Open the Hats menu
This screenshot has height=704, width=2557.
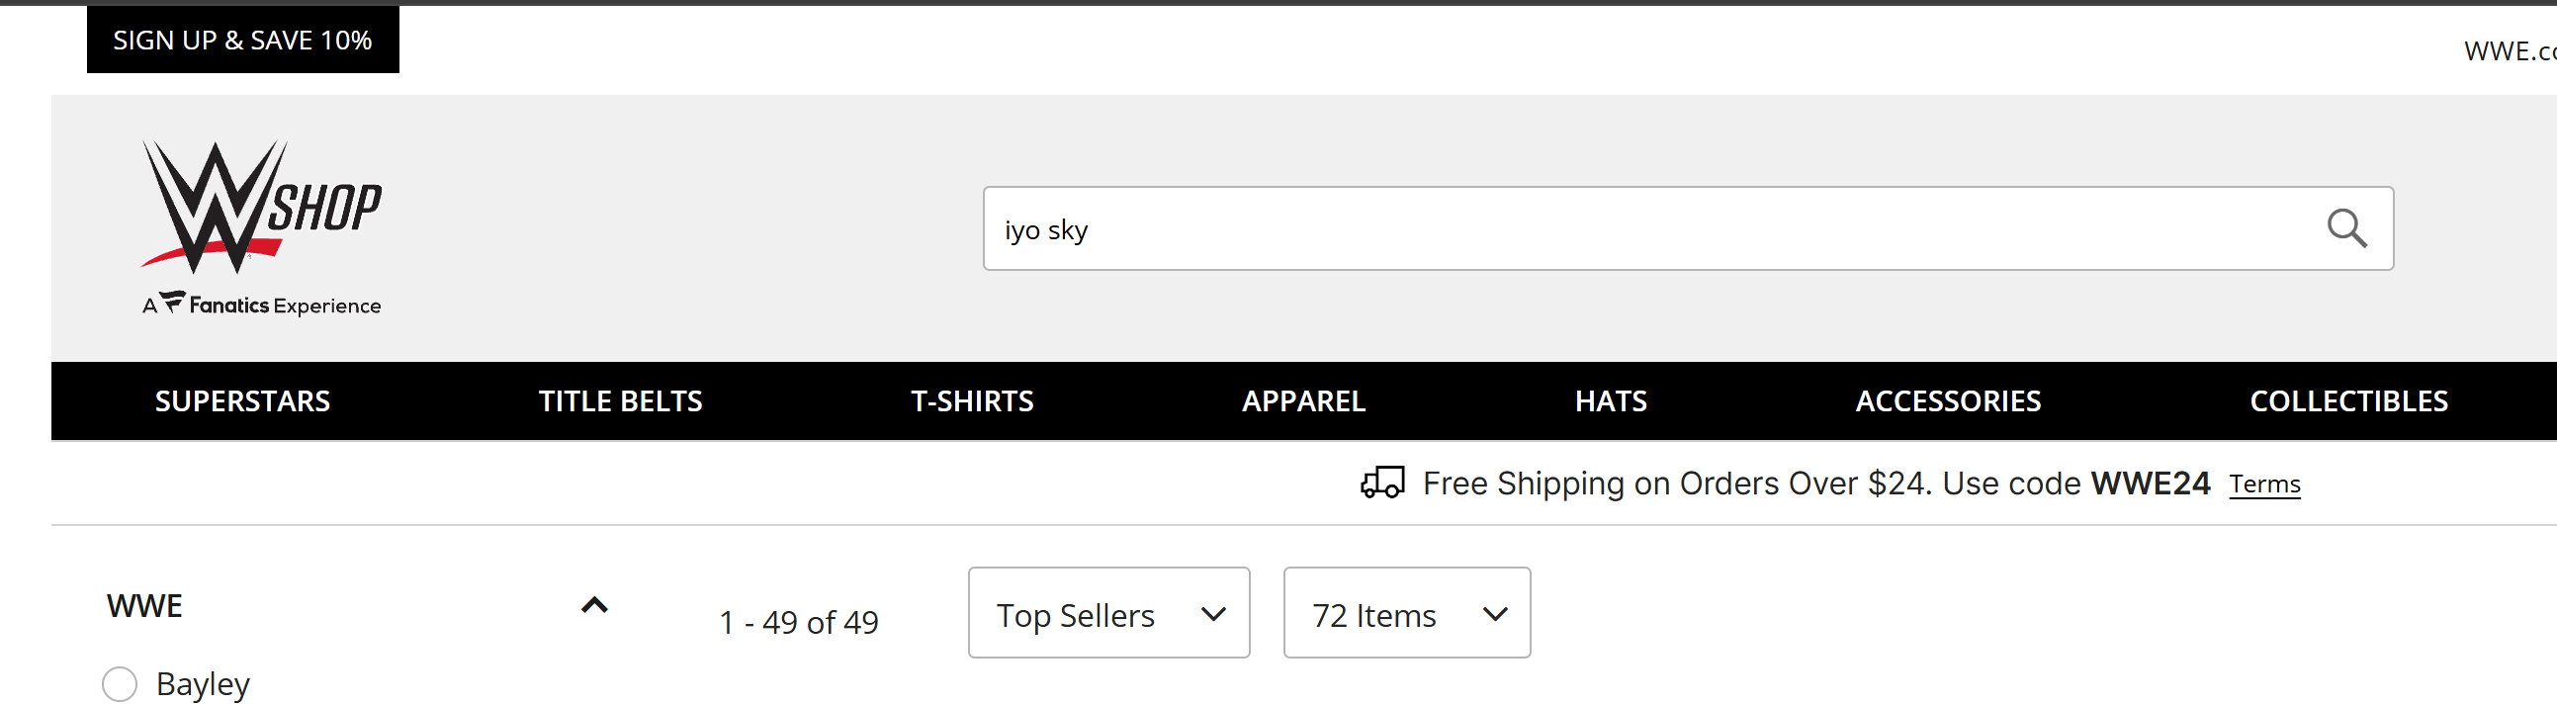pyautogui.click(x=1610, y=401)
